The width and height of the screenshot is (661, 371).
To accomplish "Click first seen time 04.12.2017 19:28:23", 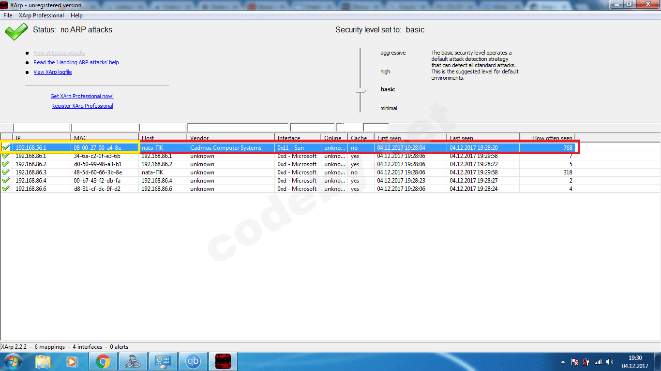I will click(x=401, y=181).
